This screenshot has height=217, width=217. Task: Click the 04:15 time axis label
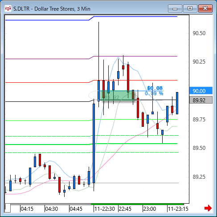pyautogui.click(x=27, y=209)
